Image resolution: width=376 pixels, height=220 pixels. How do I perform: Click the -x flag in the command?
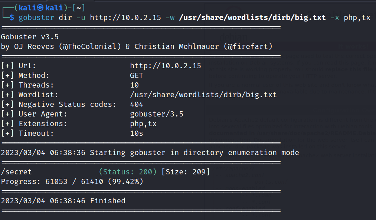click(335, 17)
